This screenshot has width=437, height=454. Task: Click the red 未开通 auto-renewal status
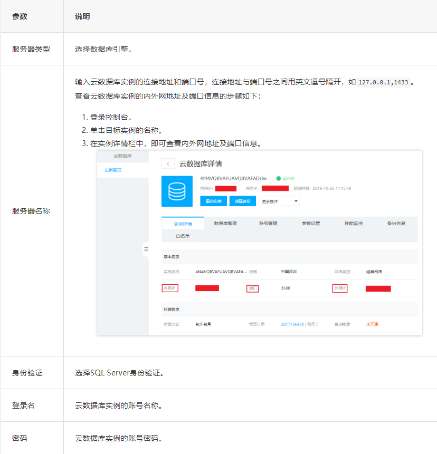coord(373,324)
